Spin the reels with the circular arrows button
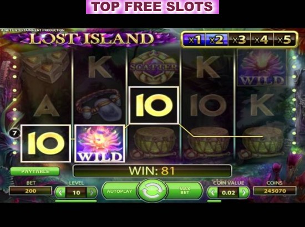The width and height of the screenshot is (305, 227). pyautogui.click(x=152, y=191)
